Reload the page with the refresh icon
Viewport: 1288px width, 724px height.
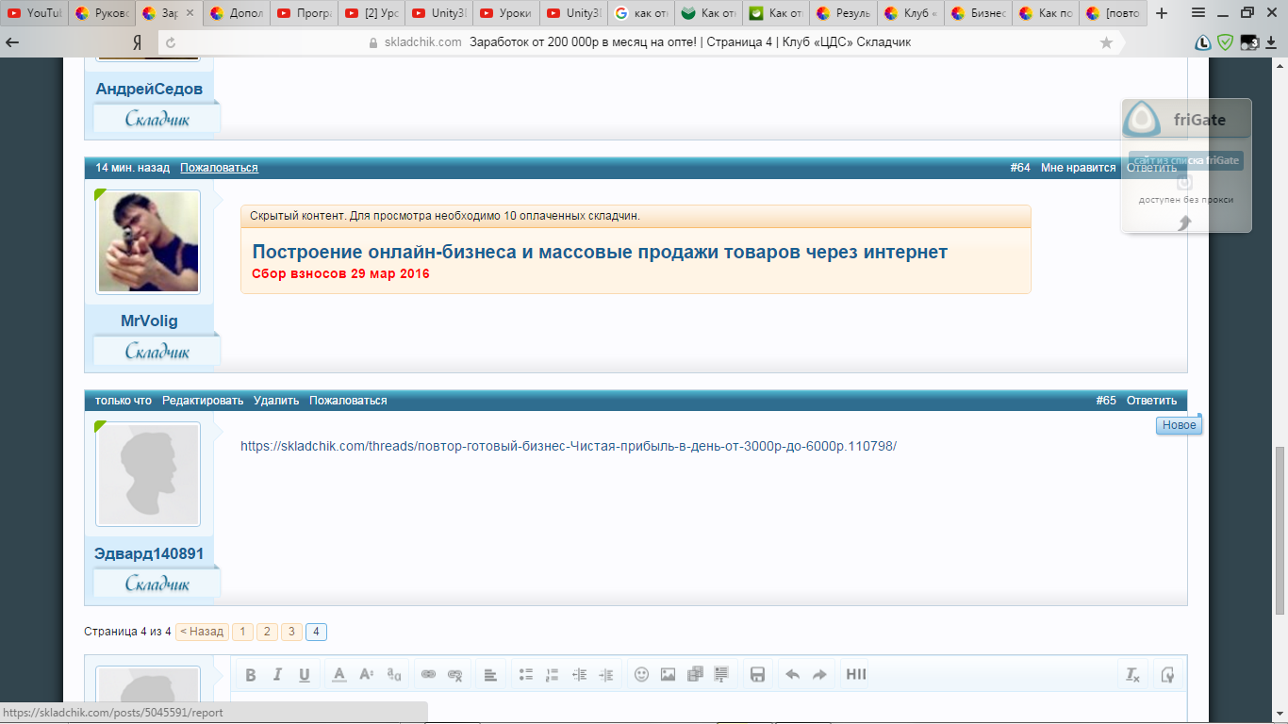[171, 42]
